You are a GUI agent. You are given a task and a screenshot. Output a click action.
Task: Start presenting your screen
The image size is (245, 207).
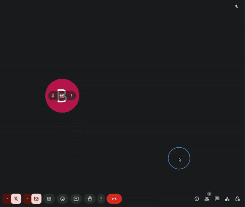pos(76,199)
